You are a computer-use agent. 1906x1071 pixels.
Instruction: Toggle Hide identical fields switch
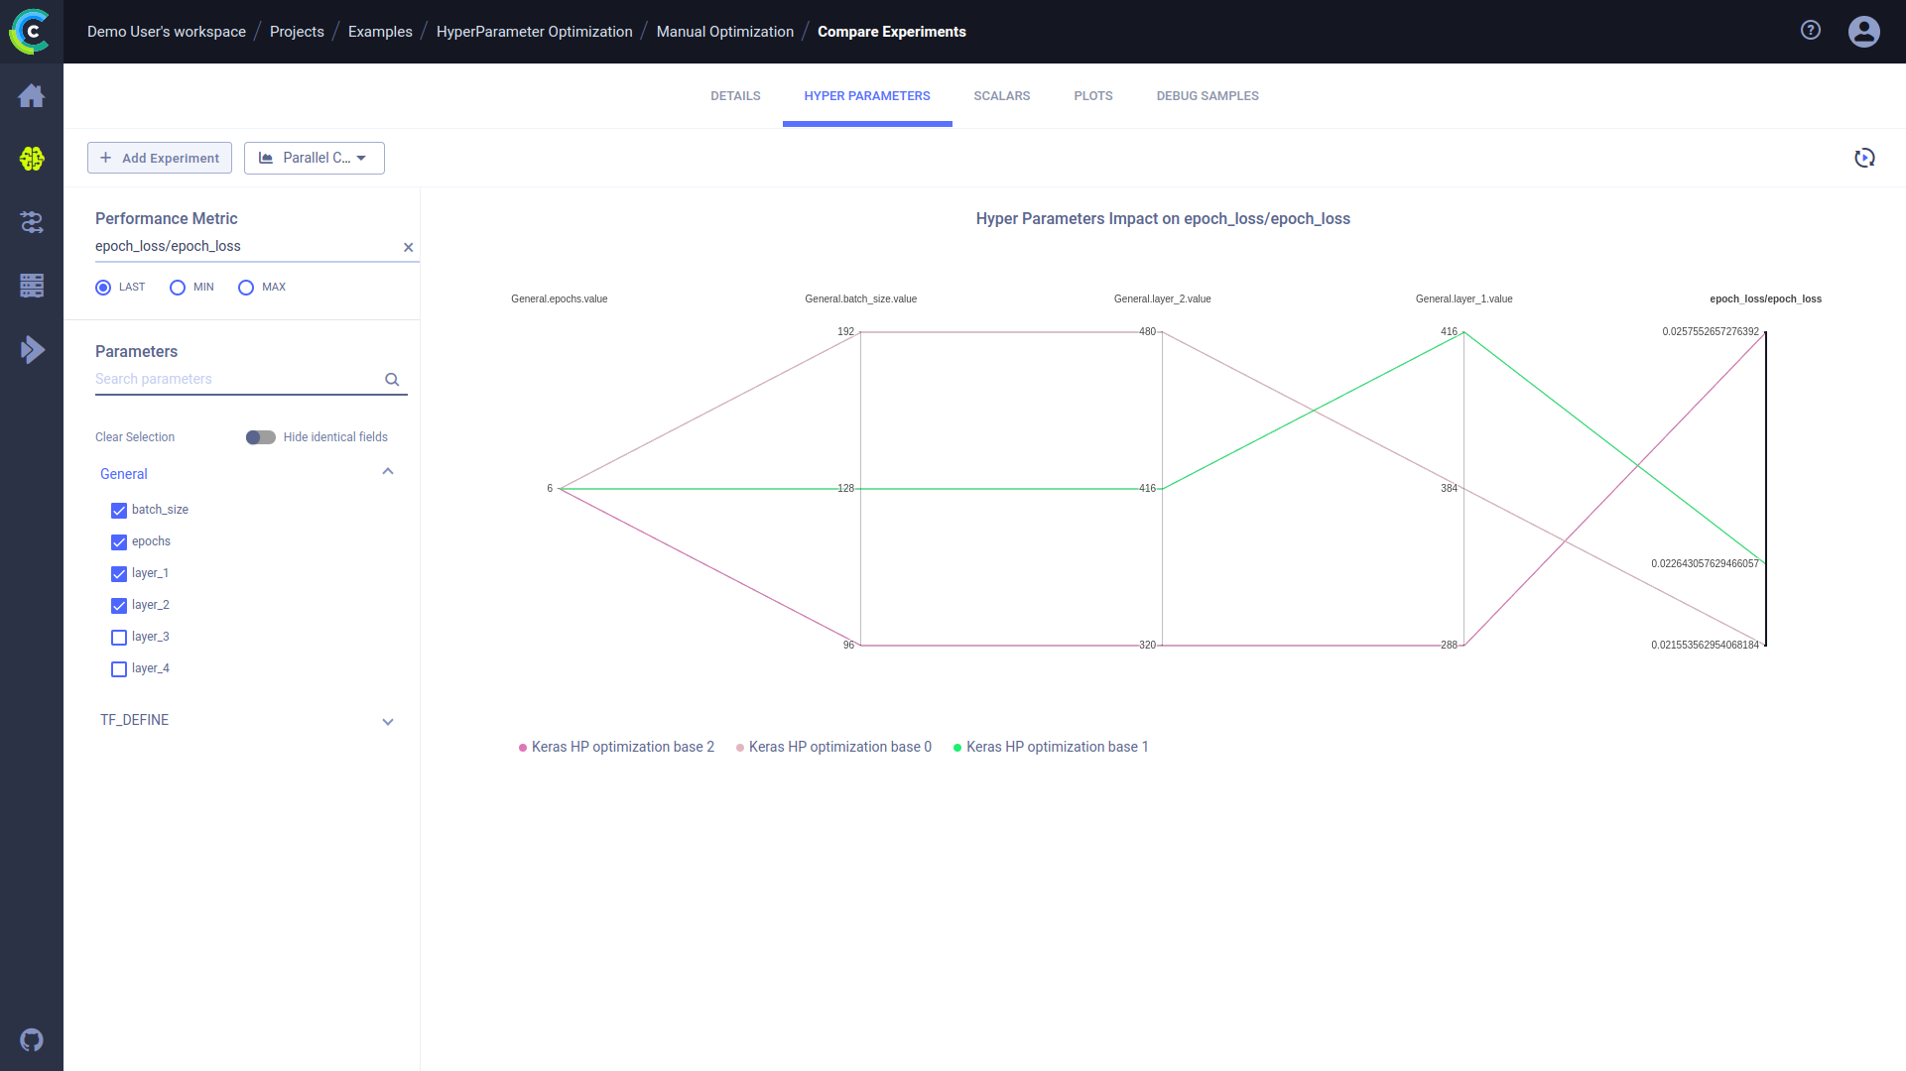[x=261, y=437]
